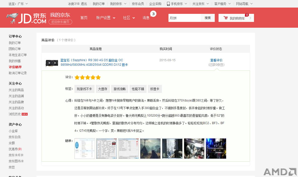Click the product image of Sapphire R9 380
The height and width of the screenshot is (177, 298).
[52, 63]
